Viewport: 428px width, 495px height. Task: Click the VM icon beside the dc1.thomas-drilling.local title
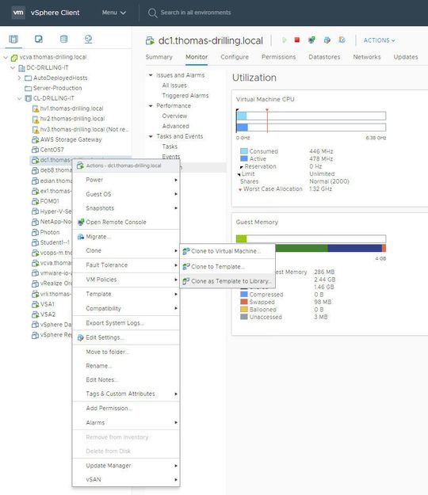pyautogui.click(x=150, y=40)
